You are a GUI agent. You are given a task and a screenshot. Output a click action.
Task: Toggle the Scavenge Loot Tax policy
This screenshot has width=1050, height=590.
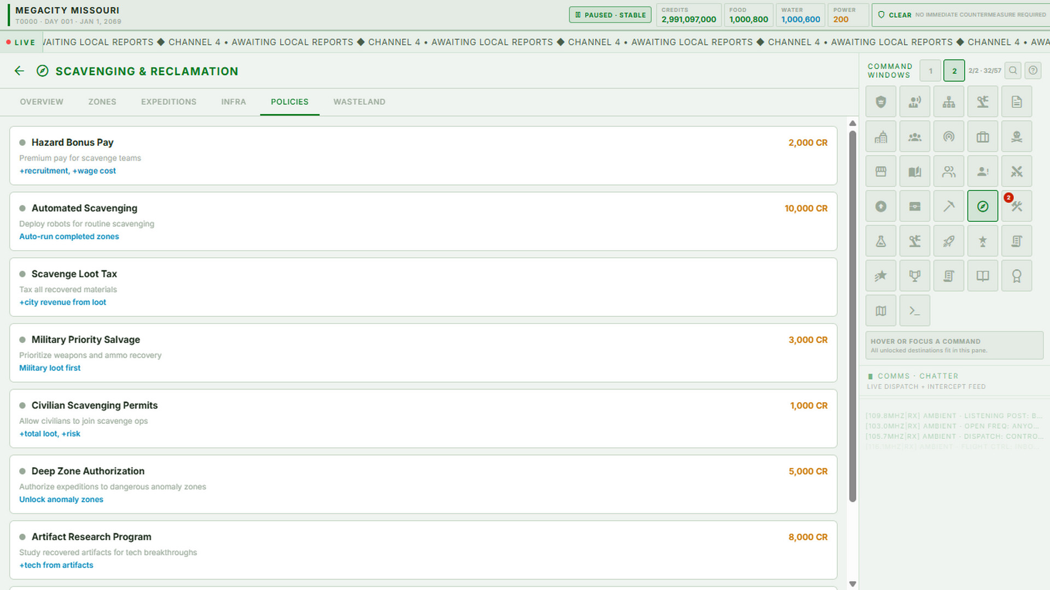click(423, 287)
